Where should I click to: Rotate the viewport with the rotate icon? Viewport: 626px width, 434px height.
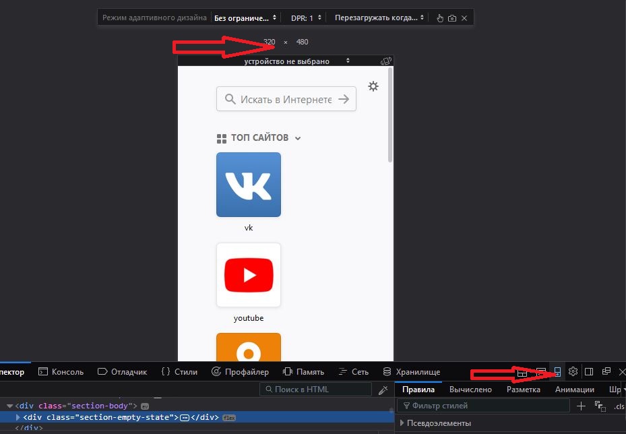386,61
